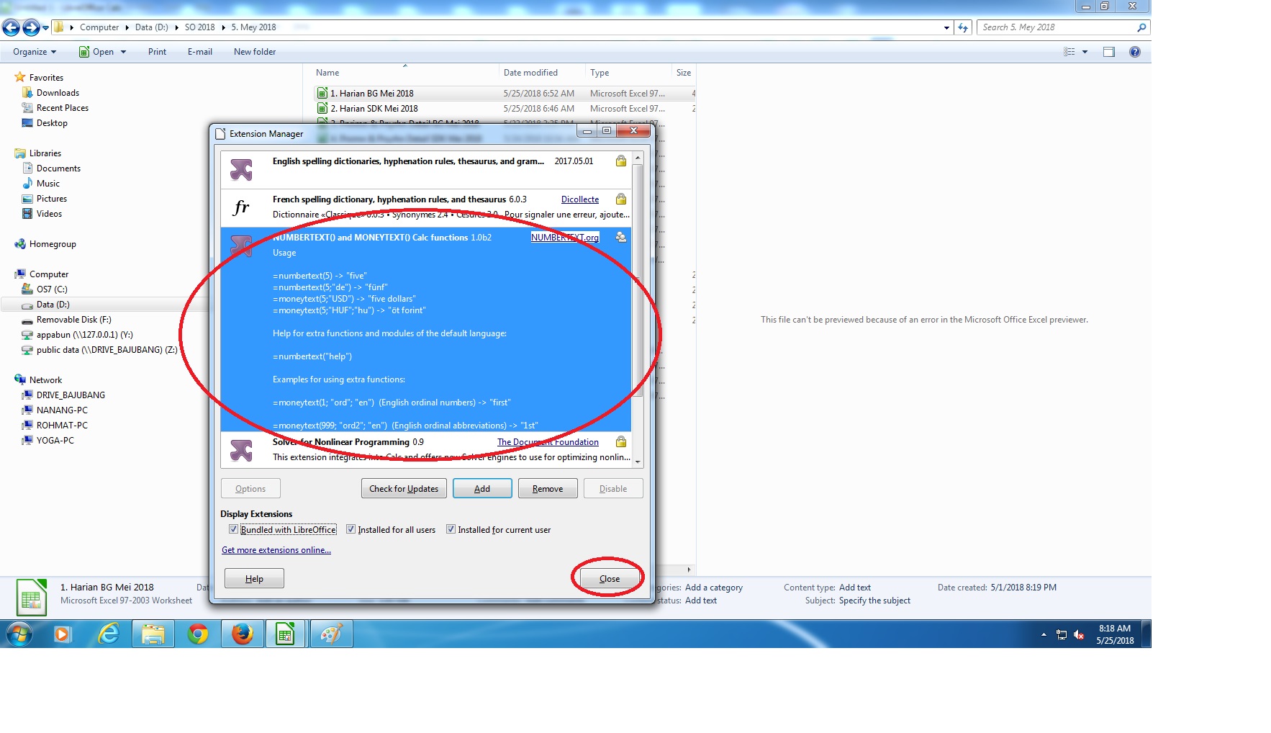Select Documents library
Viewport: 1271px width, 733px height.
click(58, 168)
